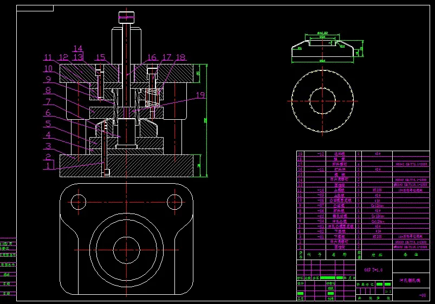Image resolution: width=435 pixels, height=304 pixels.
Task: Select part balloon number 4
Action: tap(48, 135)
